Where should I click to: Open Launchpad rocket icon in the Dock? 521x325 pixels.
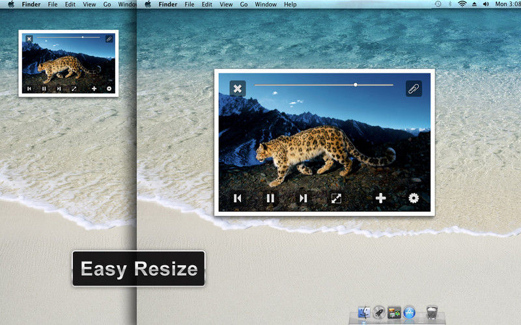pyautogui.click(x=379, y=313)
